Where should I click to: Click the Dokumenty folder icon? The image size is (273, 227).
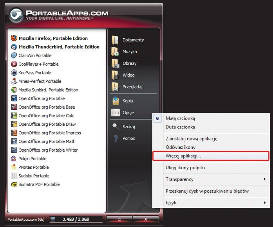(x=115, y=40)
